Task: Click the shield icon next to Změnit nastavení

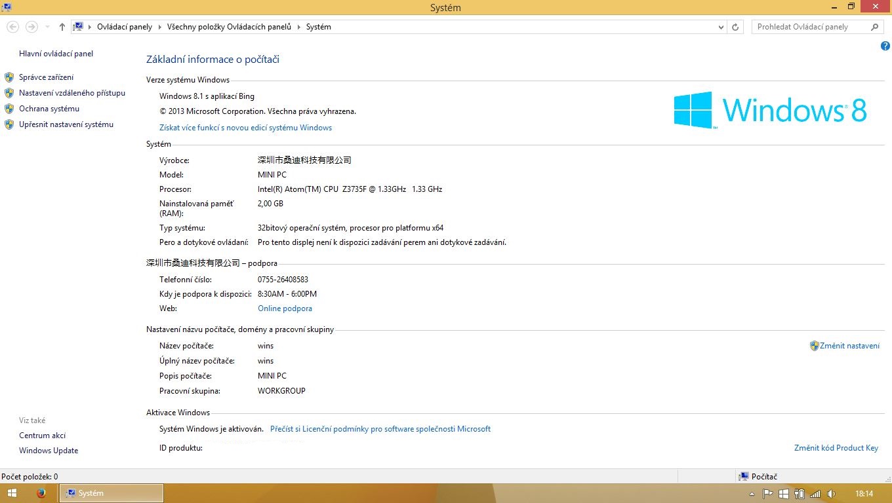Action: (815, 346)
